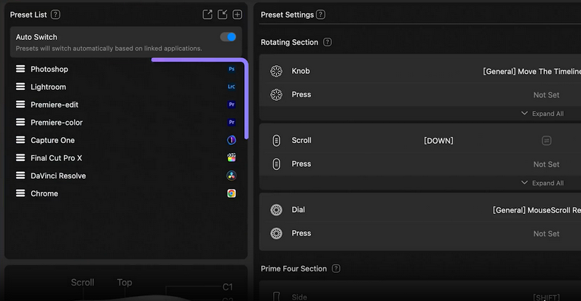Click the import preset icon

pyautogui.click(x=223, y=15)
